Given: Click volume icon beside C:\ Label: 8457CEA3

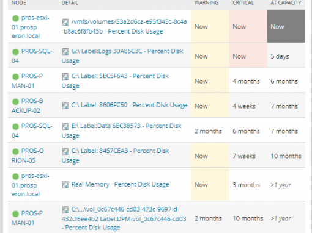Looking at the screenshot, I should point(65,151).
